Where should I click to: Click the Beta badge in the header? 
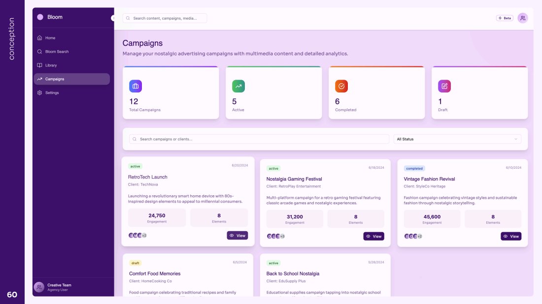[x=505, y=18]
